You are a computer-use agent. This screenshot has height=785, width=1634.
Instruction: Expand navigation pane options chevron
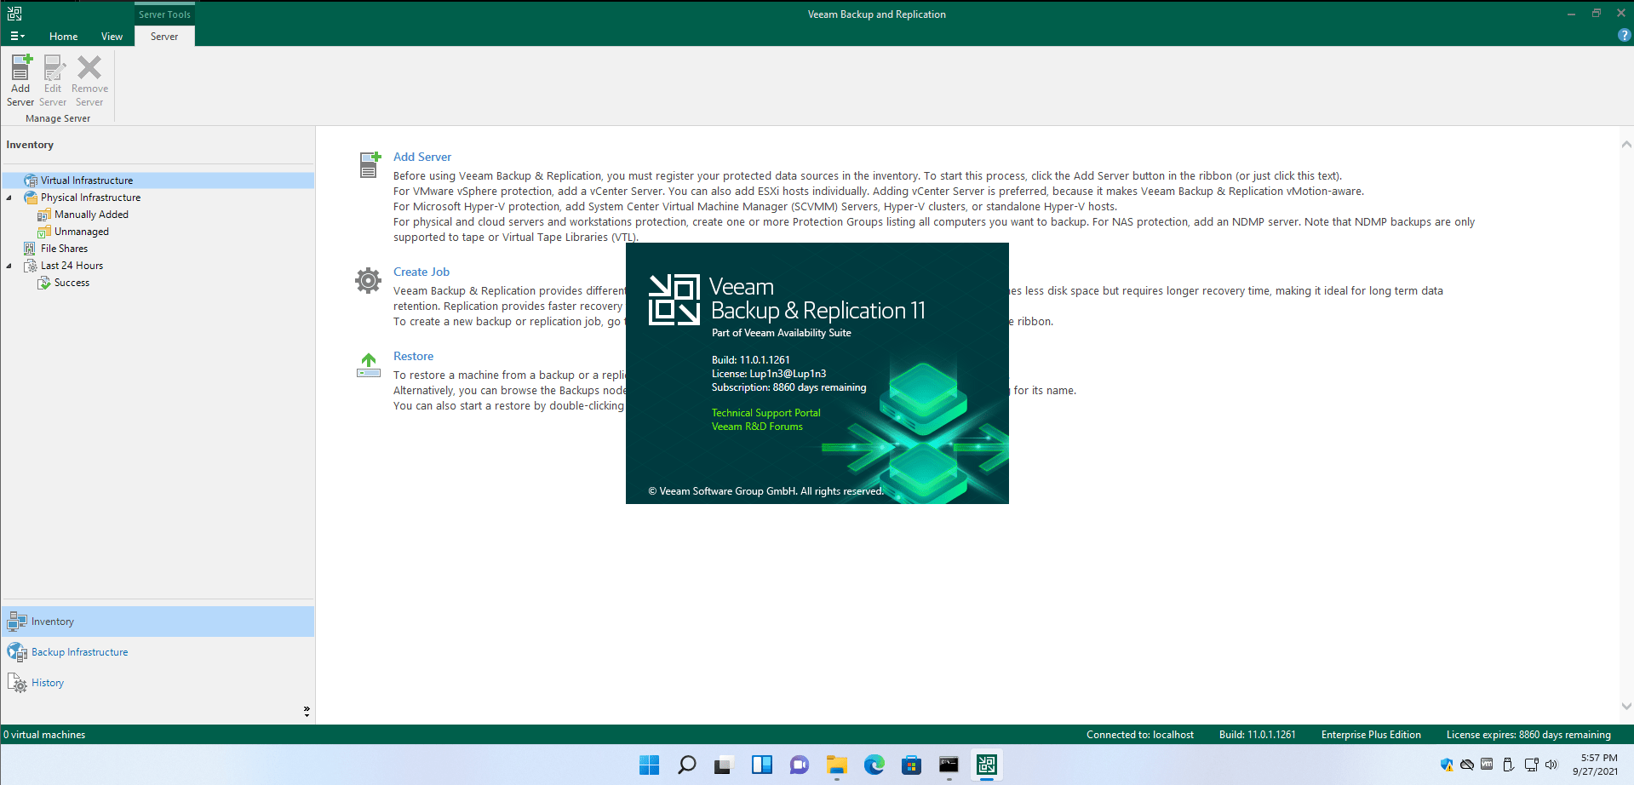[x=307, y=711]
